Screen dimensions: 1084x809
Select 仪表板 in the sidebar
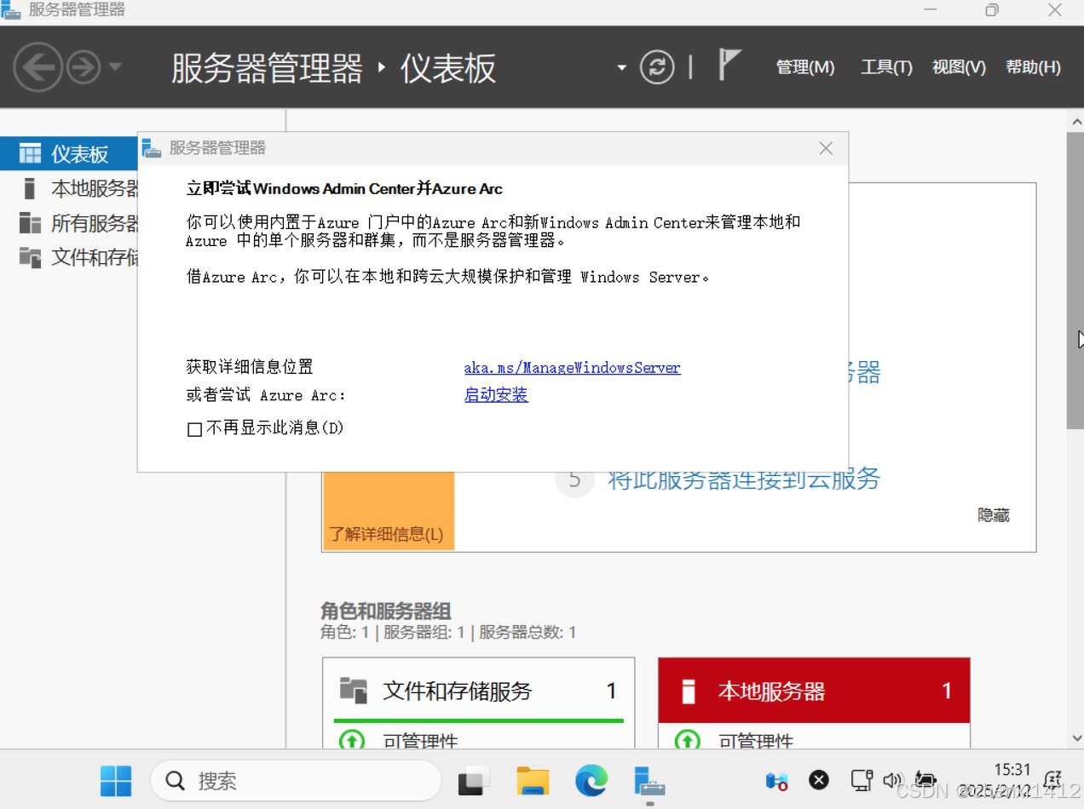click(71, 154)
